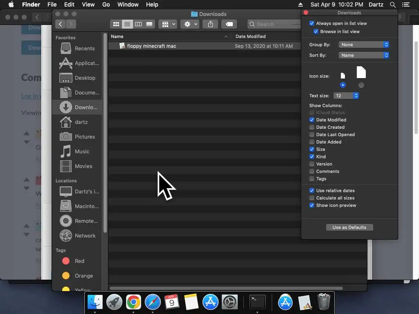
Task: Enable the Date Added column
Action: click(x=311, y=142)
